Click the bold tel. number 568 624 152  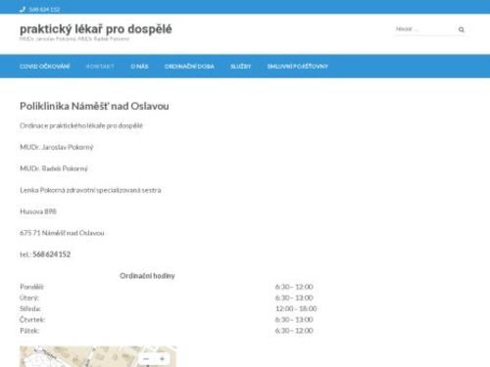pyautogui.click(x=52, y=254)
